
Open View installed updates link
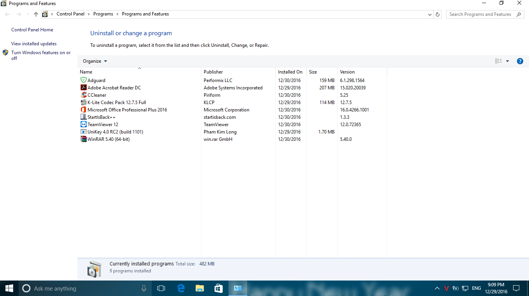point(34,44)
